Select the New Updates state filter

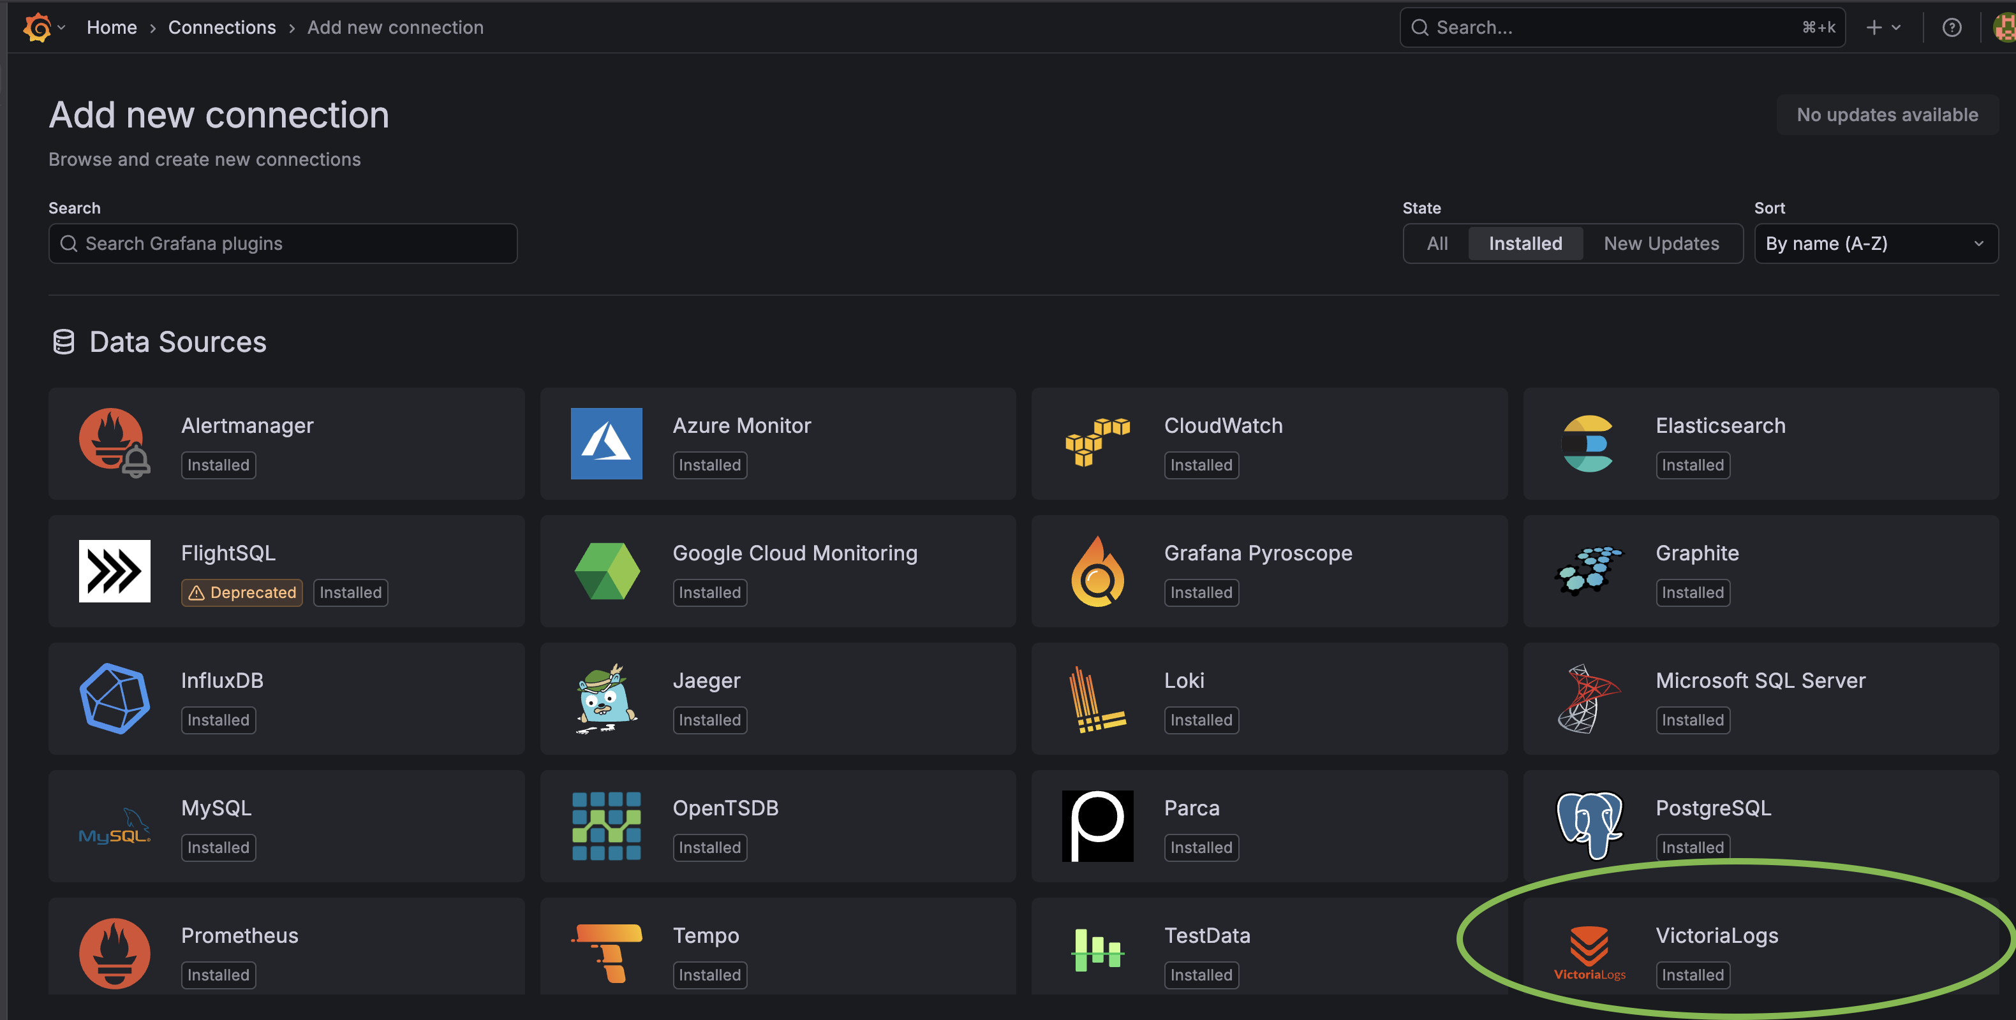pos(1661,244)
